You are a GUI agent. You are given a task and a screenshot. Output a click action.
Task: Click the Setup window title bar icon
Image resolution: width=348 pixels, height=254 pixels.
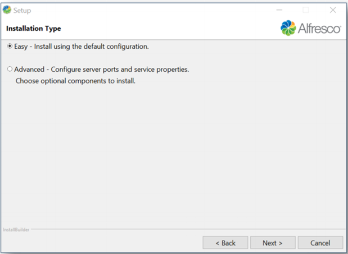[7, 10]
